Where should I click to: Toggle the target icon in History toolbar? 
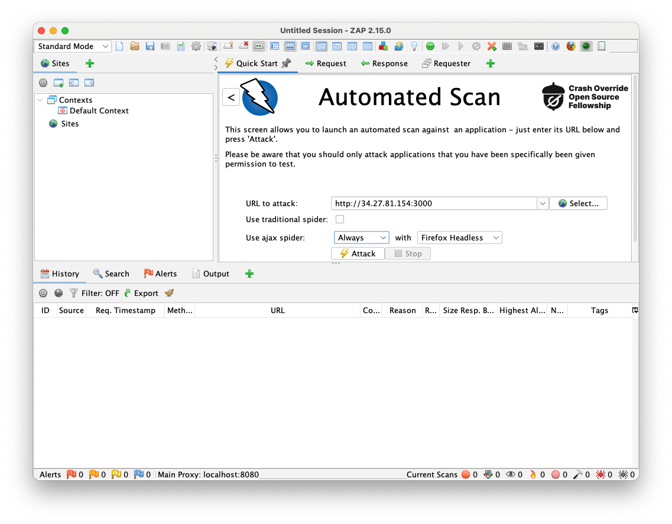(x=43, y=293)
